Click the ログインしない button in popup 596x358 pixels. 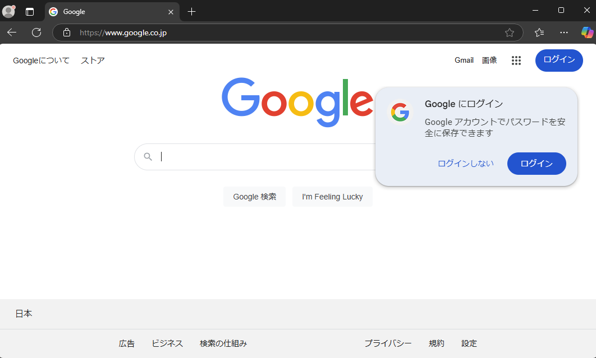[x=466, y=164]
